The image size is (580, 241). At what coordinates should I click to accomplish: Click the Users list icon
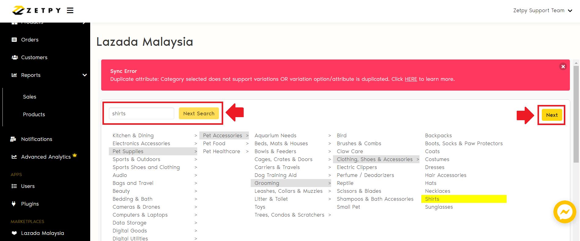(x=14, y=186)
